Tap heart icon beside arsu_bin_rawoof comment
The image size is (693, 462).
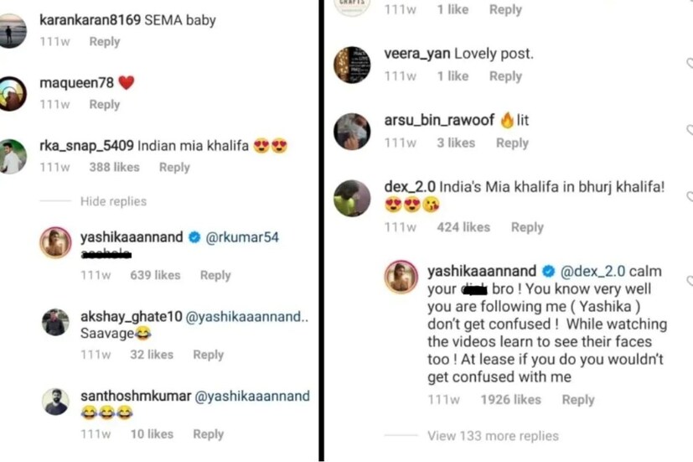689,131
